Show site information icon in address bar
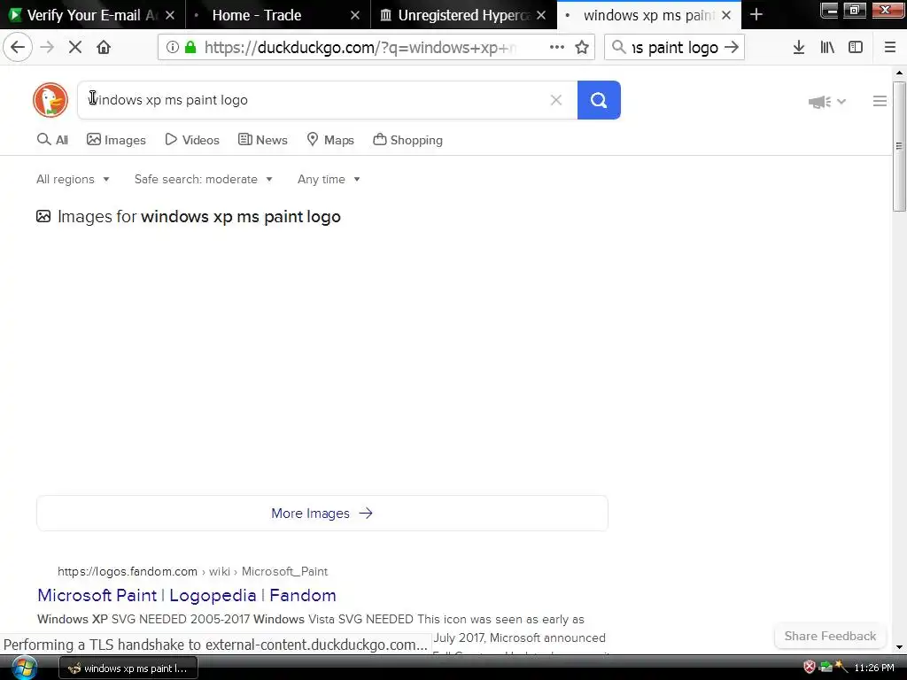The image size is (907, 680). 173,48
